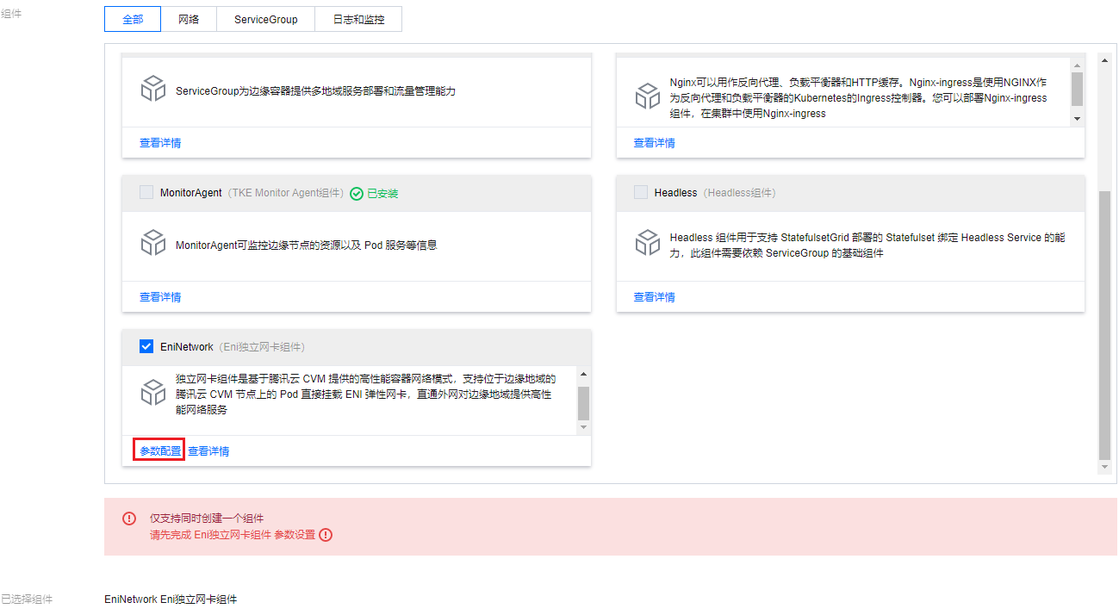
Task: Click the red alert icon in error banner
Action: (129, 519)
